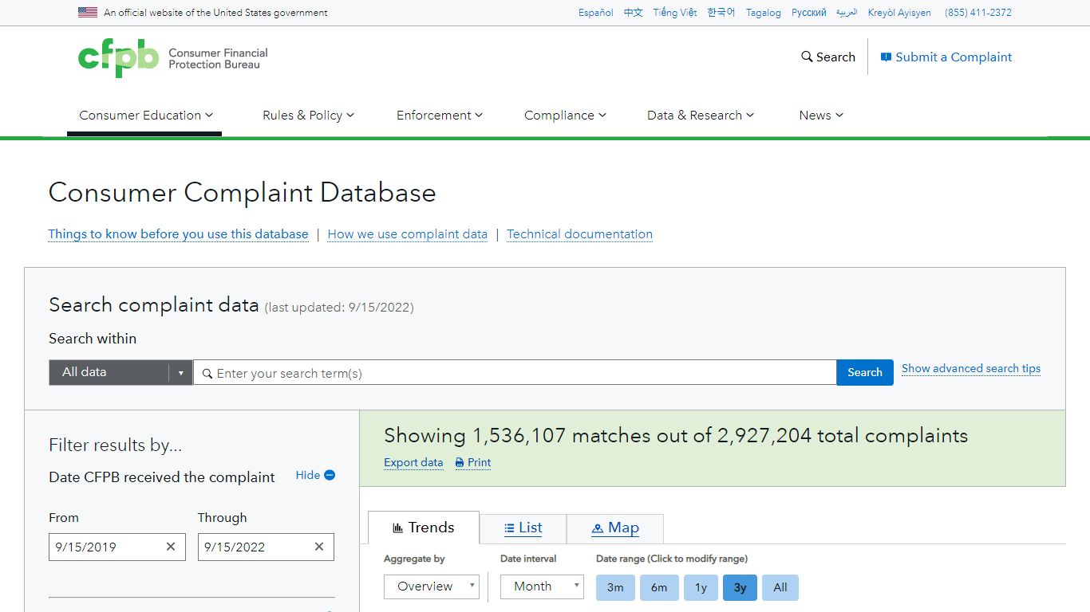Click Submit a Complaint link
This screenshot has height=612, width=1090.
point(946,57)
